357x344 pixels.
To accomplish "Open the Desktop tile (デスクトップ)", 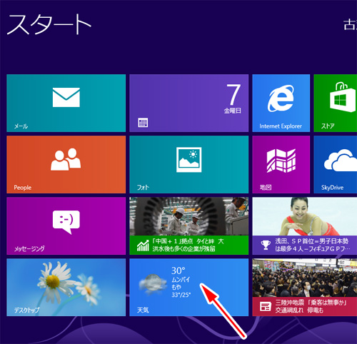I will pyautogui.click(x=66, y=287).
